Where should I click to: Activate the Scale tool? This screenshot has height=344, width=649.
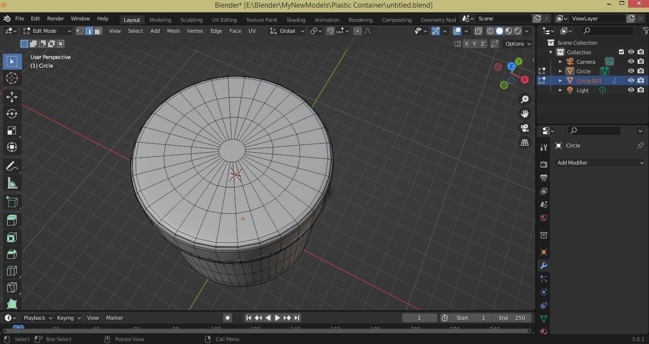coord(12,130)
